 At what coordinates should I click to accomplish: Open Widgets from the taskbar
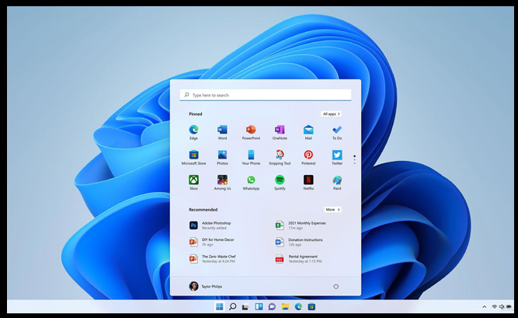point(259,307)
